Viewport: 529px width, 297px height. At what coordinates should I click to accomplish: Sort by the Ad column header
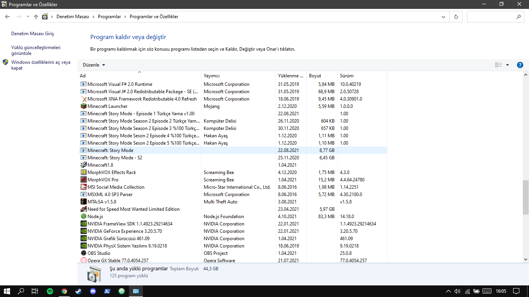click(x=139, y=76)
